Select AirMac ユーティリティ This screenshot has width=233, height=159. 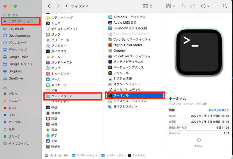point(127,17)
